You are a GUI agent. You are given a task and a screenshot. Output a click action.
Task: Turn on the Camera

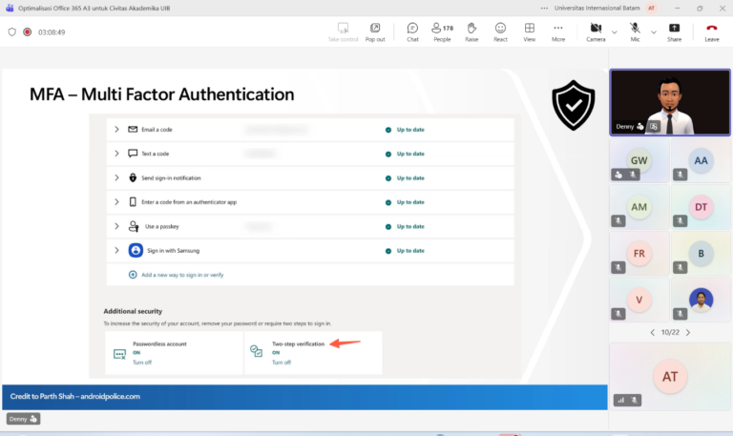(x=596, y=32)
